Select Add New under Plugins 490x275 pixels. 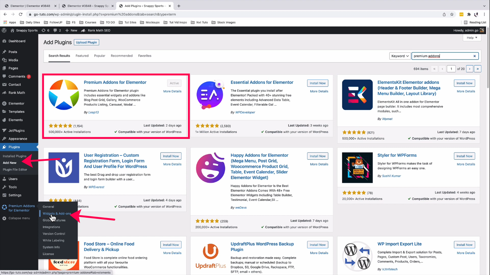[10, 163]
